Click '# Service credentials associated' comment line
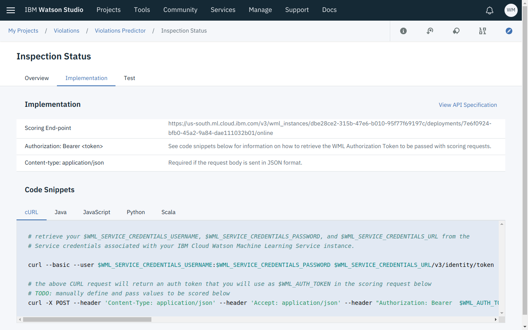528x330 pixels. (191, 246)
